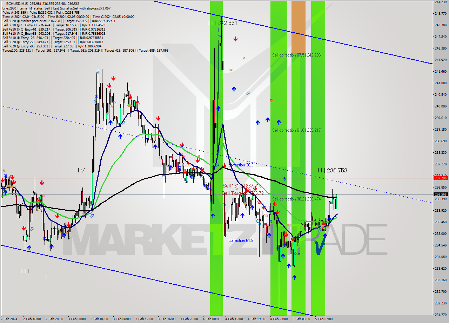Click the '4 Feb 15:00' time axis label
Viewport: 449px width, 323px height.
[234, 319]
